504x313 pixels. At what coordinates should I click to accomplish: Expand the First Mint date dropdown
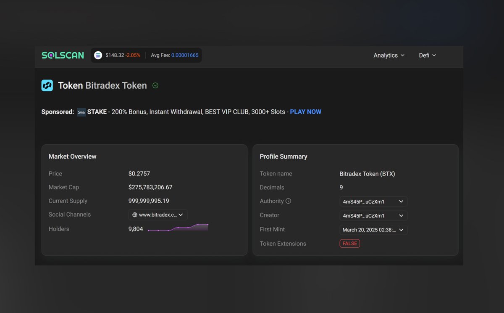(373, 230)
